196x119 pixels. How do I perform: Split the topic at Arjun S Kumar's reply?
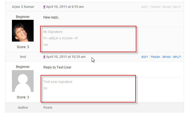coord(177,7)
